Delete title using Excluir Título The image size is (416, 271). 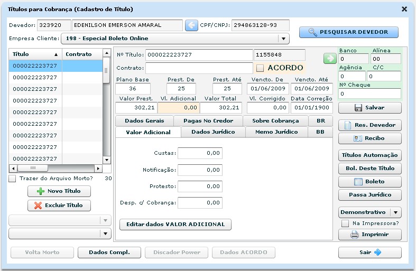coord(59,205)
